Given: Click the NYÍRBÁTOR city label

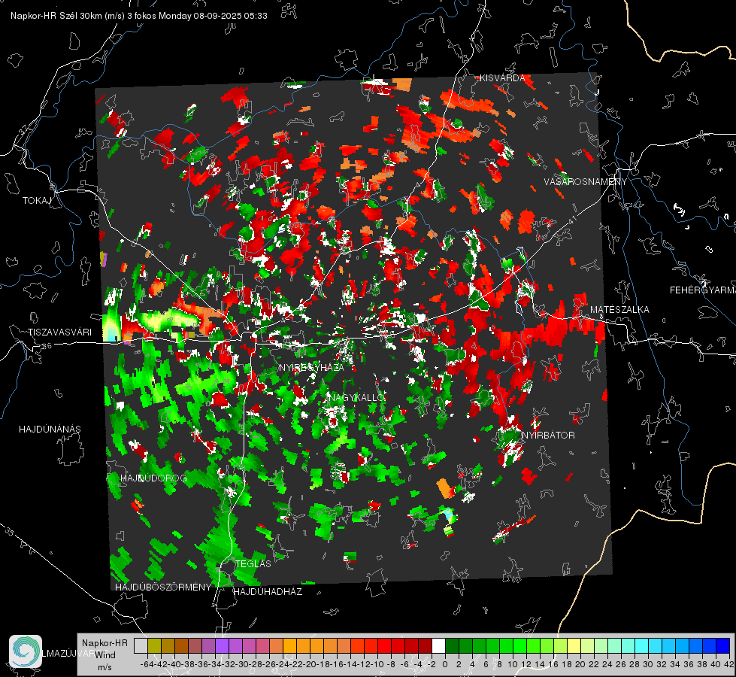Looking at the screenshot, I should click(x=548, y=435).
